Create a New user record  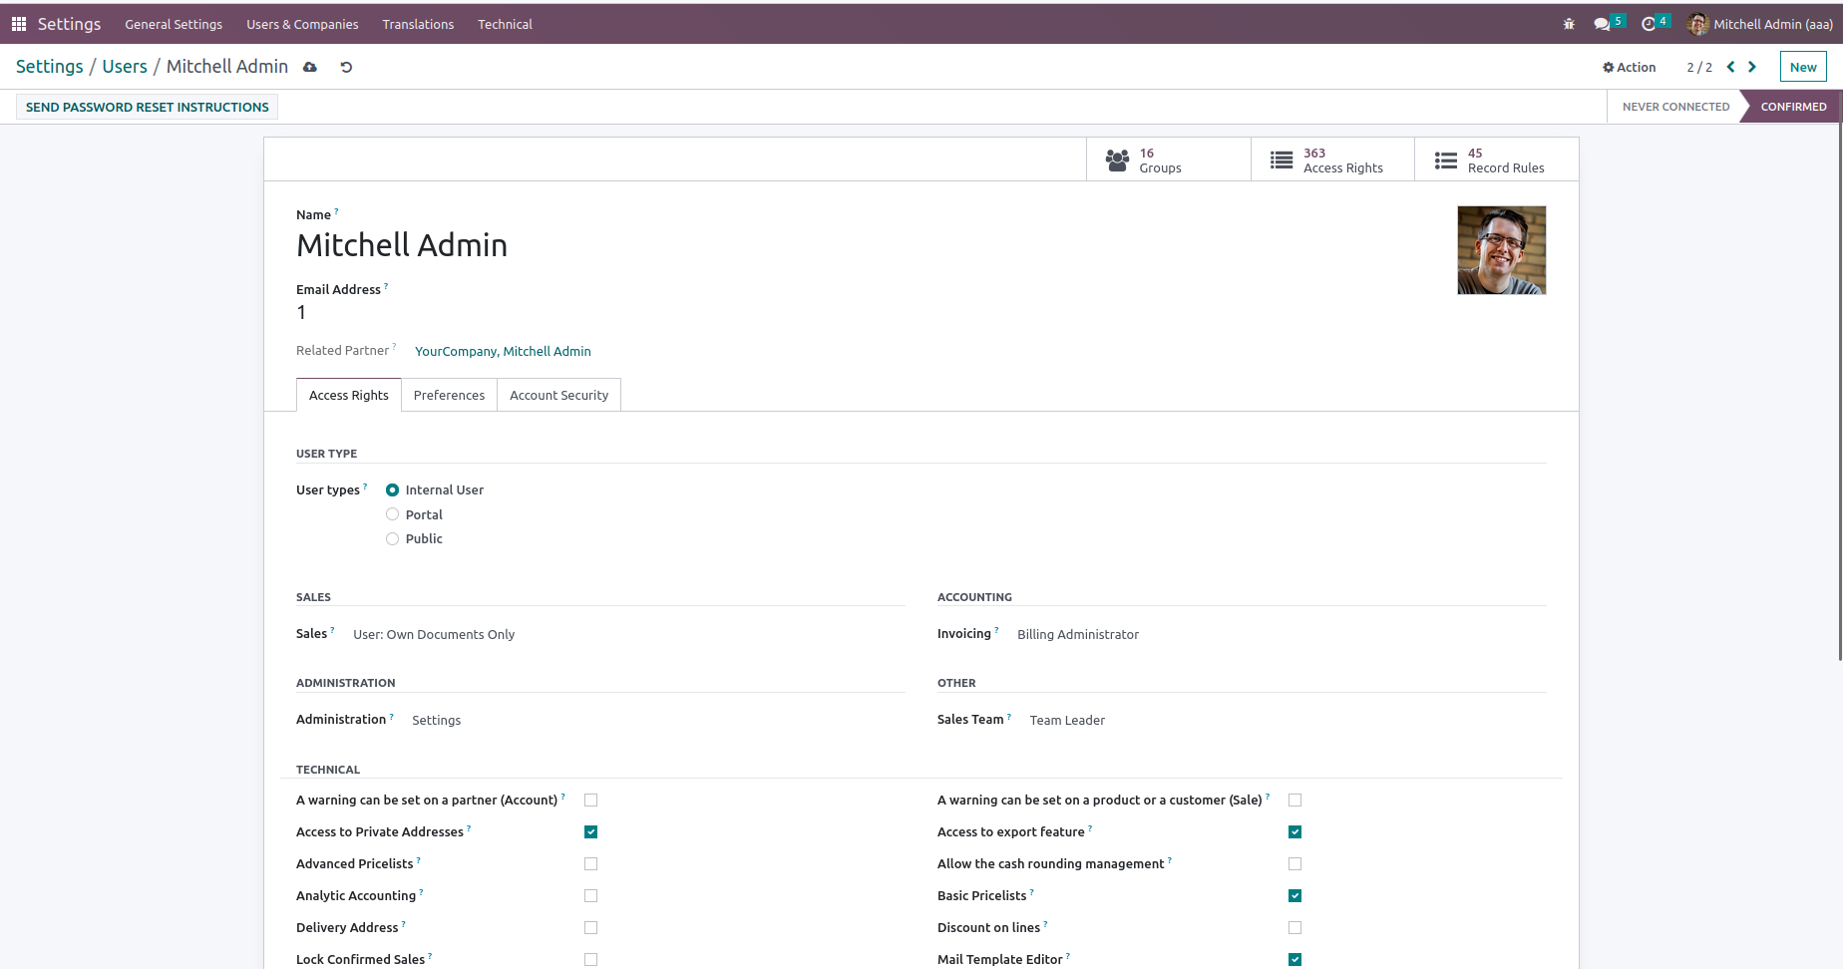point(1803,67)
